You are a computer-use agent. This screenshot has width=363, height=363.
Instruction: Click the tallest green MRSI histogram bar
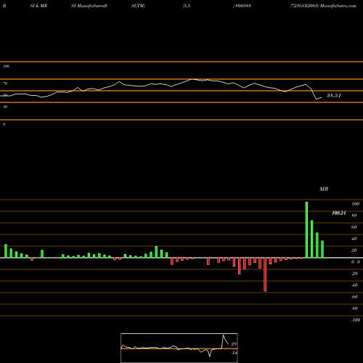(306, 229)
